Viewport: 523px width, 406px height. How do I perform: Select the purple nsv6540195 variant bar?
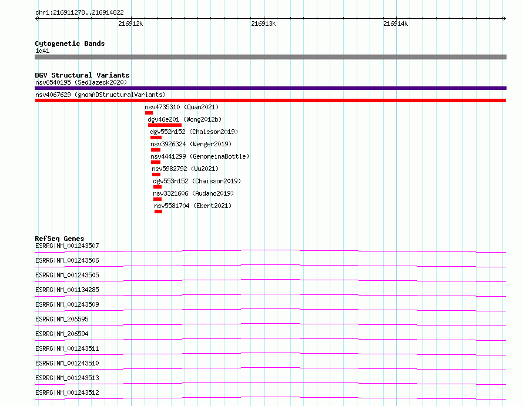point(270,88)
